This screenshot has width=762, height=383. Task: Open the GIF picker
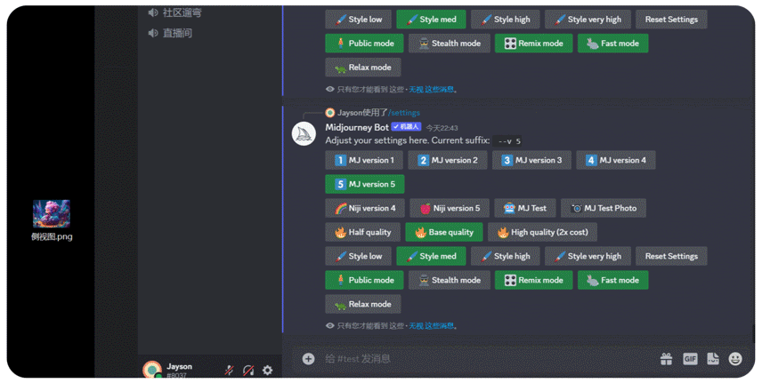point(690,359)
